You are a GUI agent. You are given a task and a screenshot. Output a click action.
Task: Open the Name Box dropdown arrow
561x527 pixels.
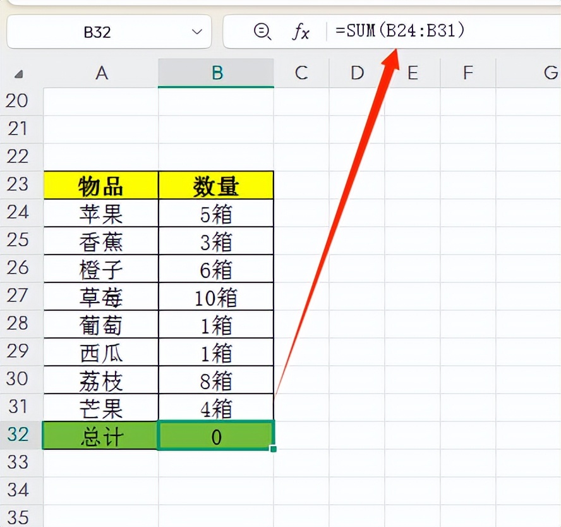tap(196, 32)
